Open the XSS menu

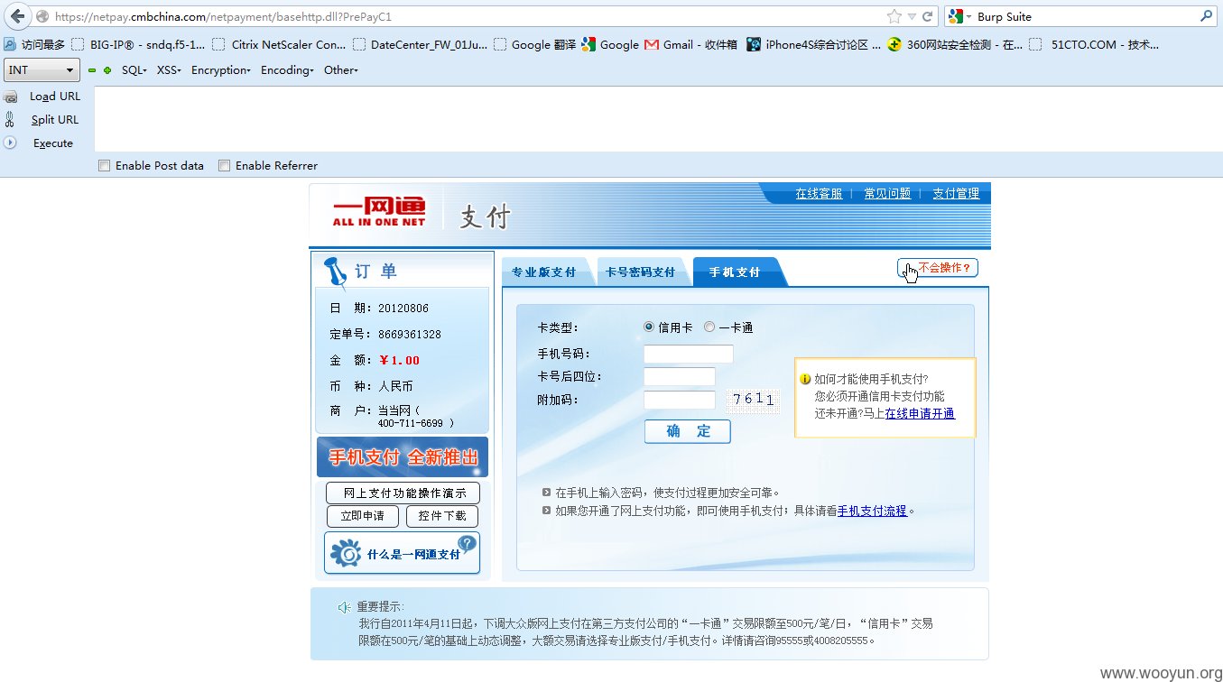tap(169, 70)
